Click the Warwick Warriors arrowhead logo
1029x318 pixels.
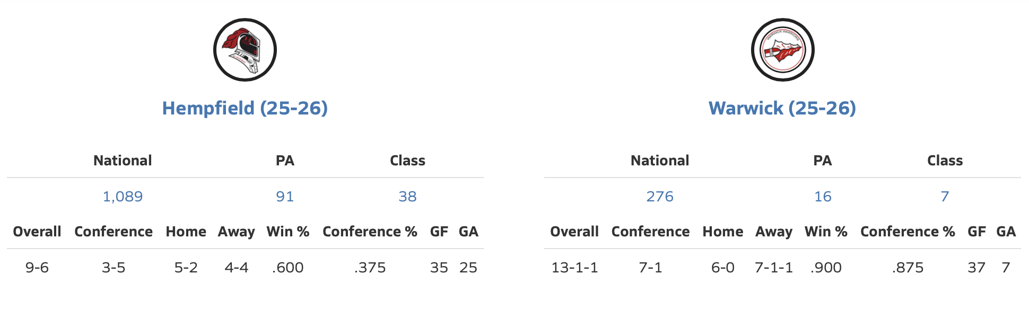[782, 50]
